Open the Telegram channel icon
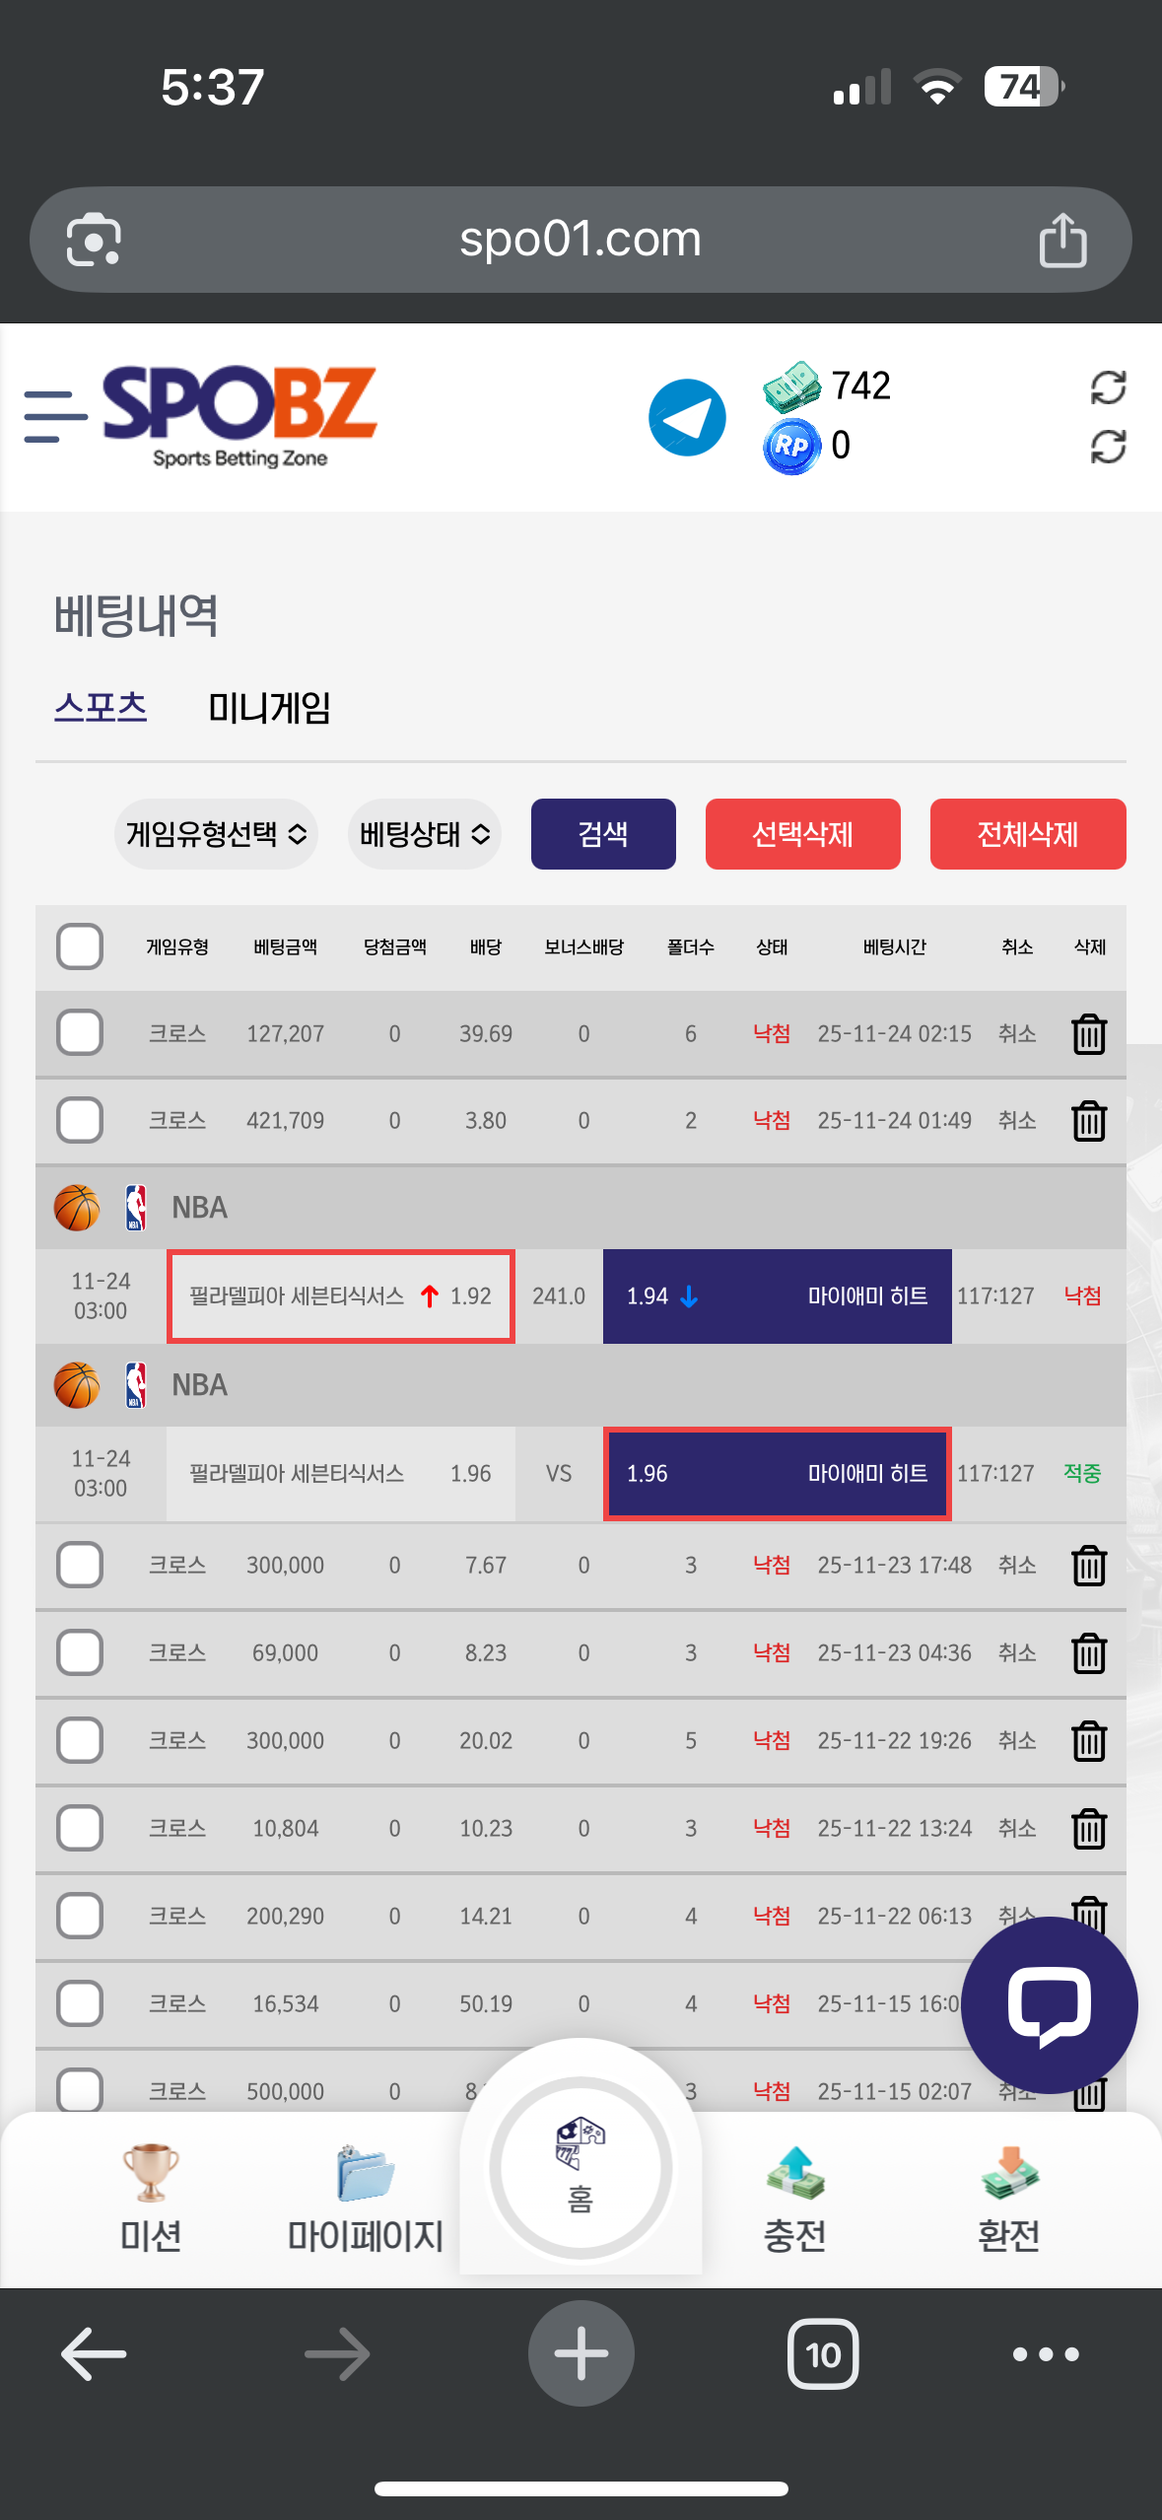 [x=687, y=417]
